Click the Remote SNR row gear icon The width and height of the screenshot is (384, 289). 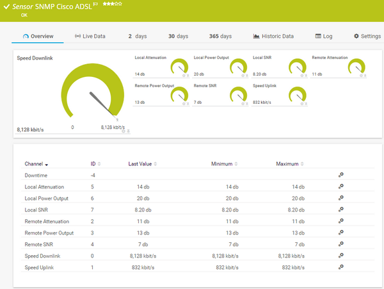coord(341,244)
